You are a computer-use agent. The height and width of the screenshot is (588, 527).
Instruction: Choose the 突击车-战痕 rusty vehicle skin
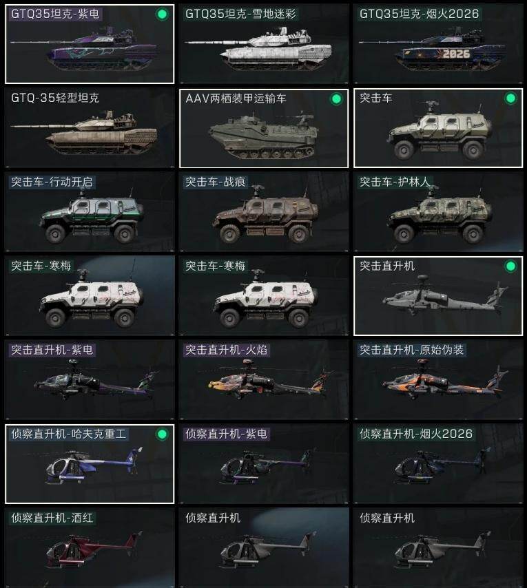point(264,212)
